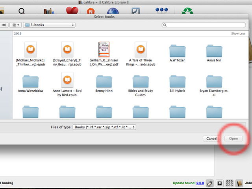Select William K. Zinsser On Writing Well pdf
Image resolution: width=252 pixels, height=189 pixels.
(x=104, y=54)
